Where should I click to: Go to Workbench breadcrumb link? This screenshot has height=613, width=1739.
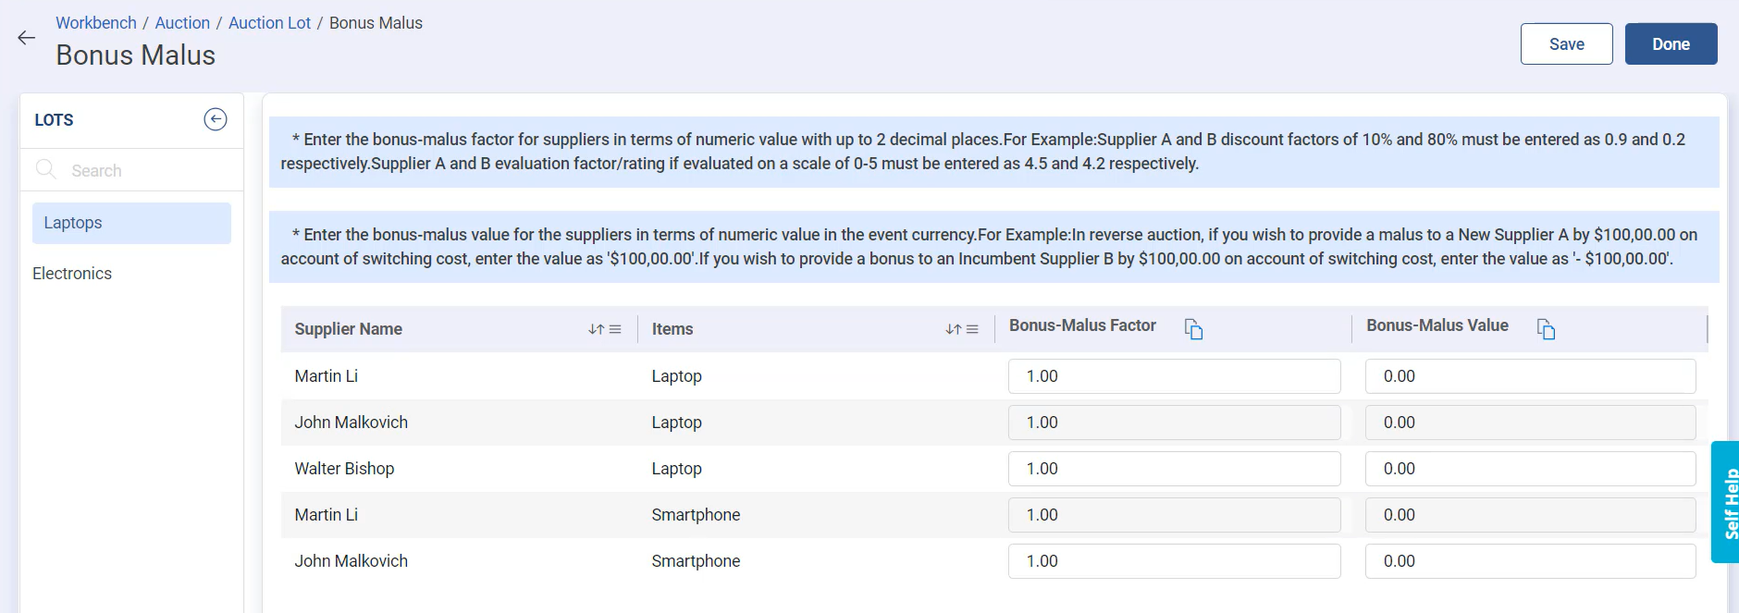coord(95,23)
